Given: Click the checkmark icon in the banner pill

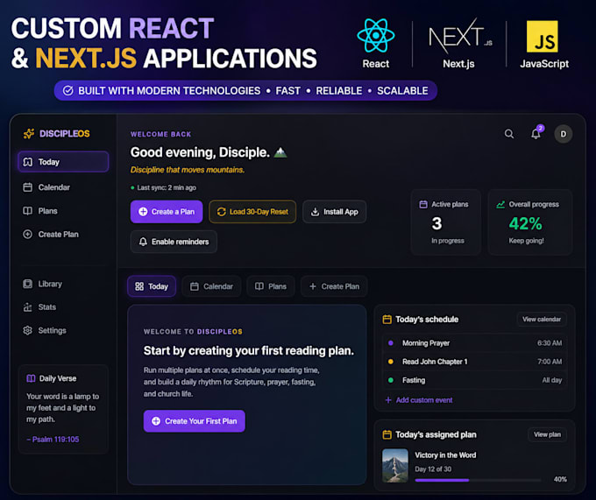Looking at the screenshot, I should (x=68, y=91).
